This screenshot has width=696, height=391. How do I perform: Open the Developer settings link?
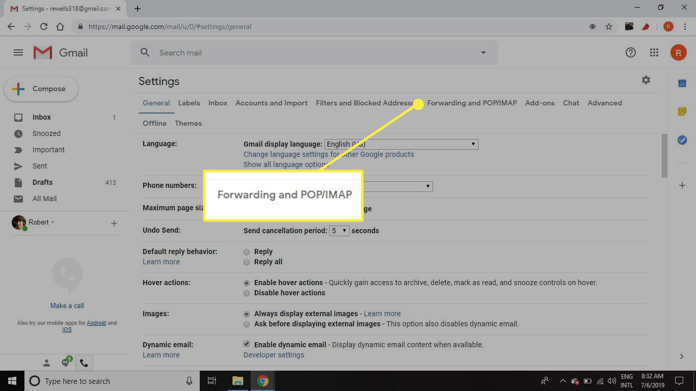click(274, 355)
